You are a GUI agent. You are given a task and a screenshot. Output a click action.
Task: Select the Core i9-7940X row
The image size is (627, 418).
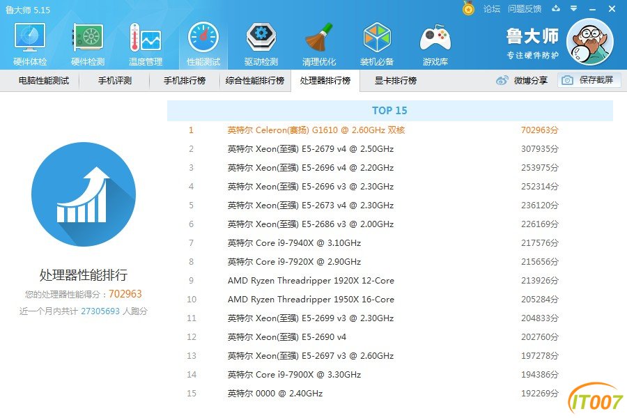[x=390, y=243]
